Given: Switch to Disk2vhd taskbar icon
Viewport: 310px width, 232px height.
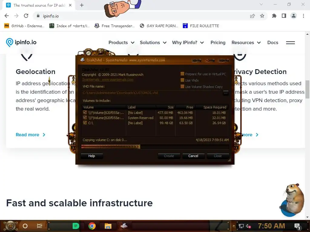Looking at the screenshot, I should [x=124, y=226].
